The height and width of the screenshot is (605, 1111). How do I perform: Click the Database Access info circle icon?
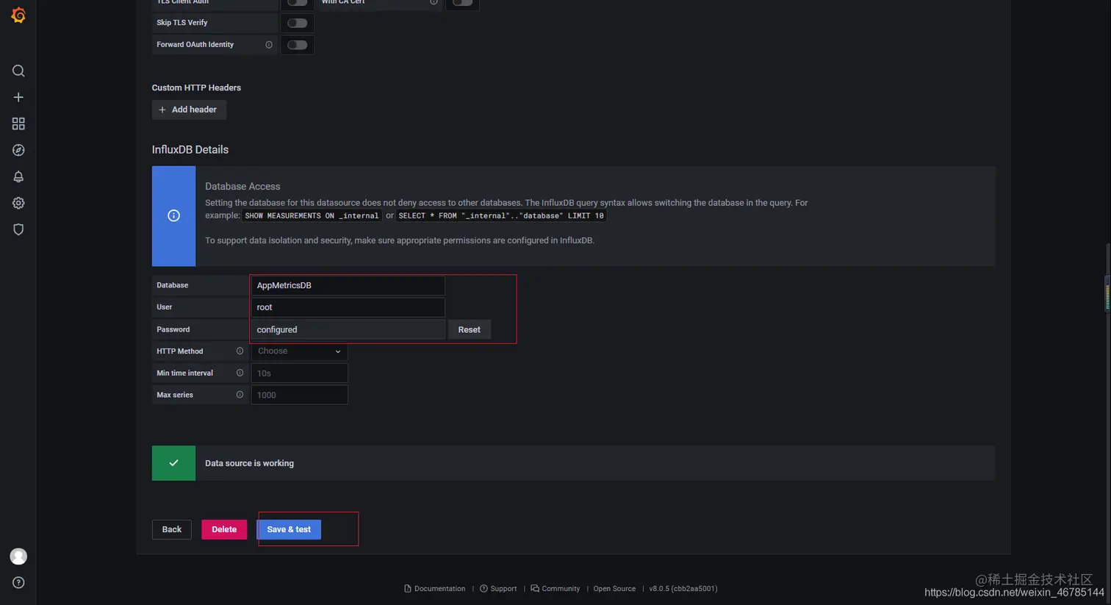click(173, 215)
